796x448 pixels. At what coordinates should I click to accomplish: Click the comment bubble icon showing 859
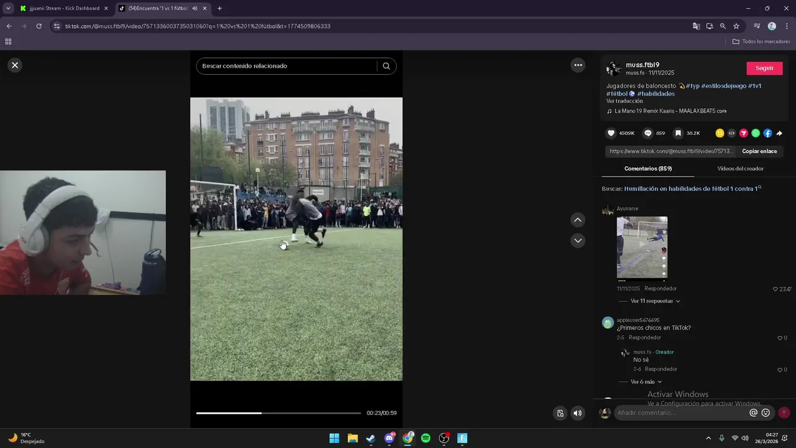(647, 133)
